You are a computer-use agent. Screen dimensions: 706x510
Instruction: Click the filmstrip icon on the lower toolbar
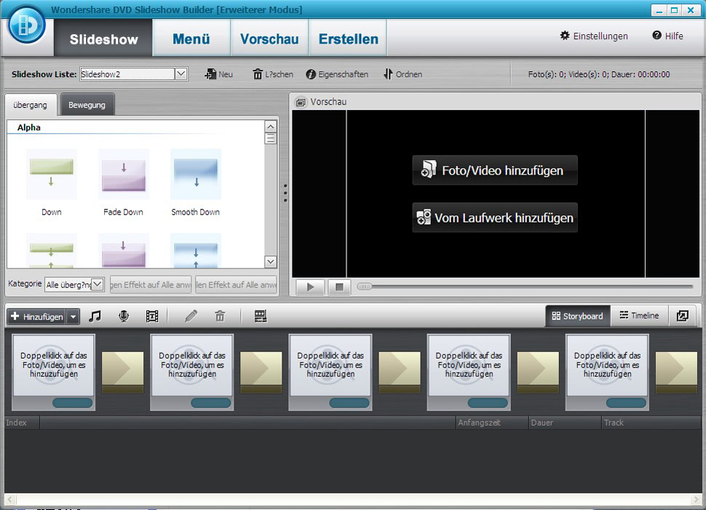pyautogui.click(x=259, y=316)
